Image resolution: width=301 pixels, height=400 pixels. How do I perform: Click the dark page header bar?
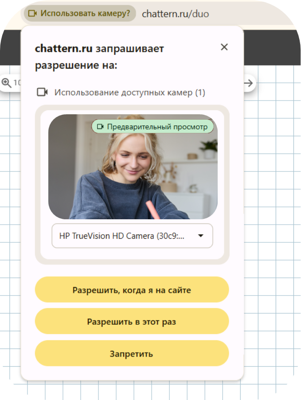pyautogui.click(x=272, y=48)
